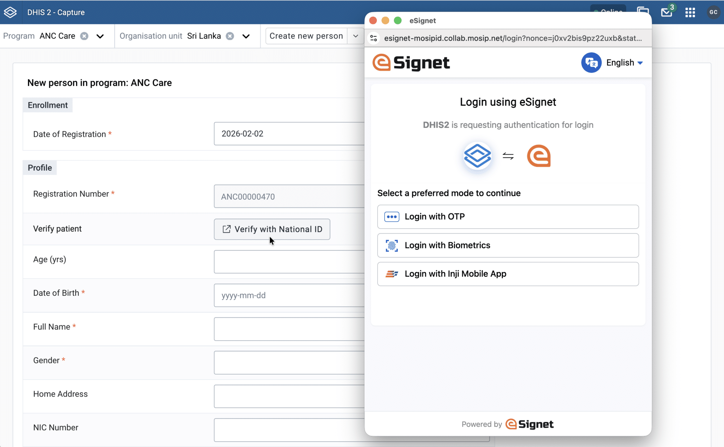Click the language translate icon in eSignet
The width and height of the screenshot is (724, 447).
coord(591,63)
